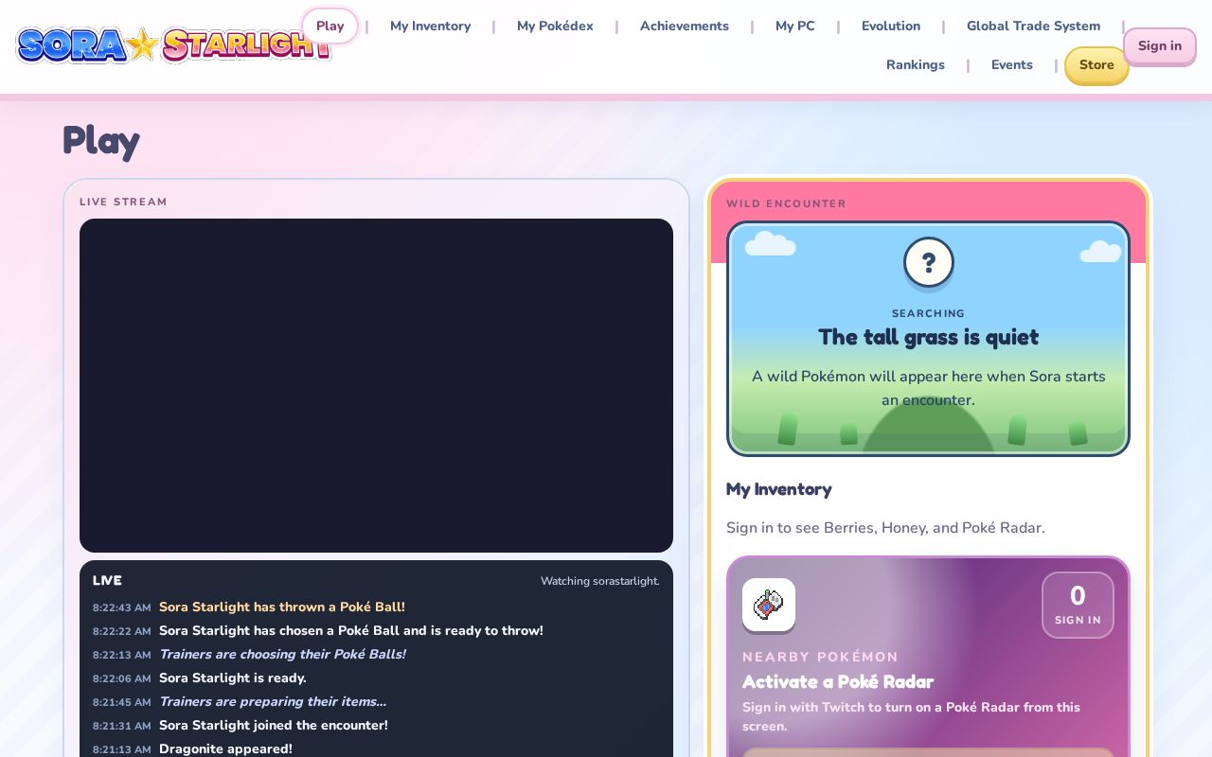Go to My Pokédex
Viewport: 1212px width, 757px height.
pyautogui.click(x=555, y=26)
